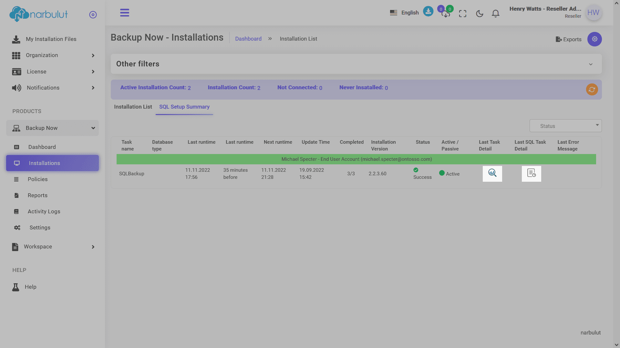The height and width of the screenshot is (348, 620).
Task: Click the Update Time column header
Action: pyautogui.click(x=316, y=142)
